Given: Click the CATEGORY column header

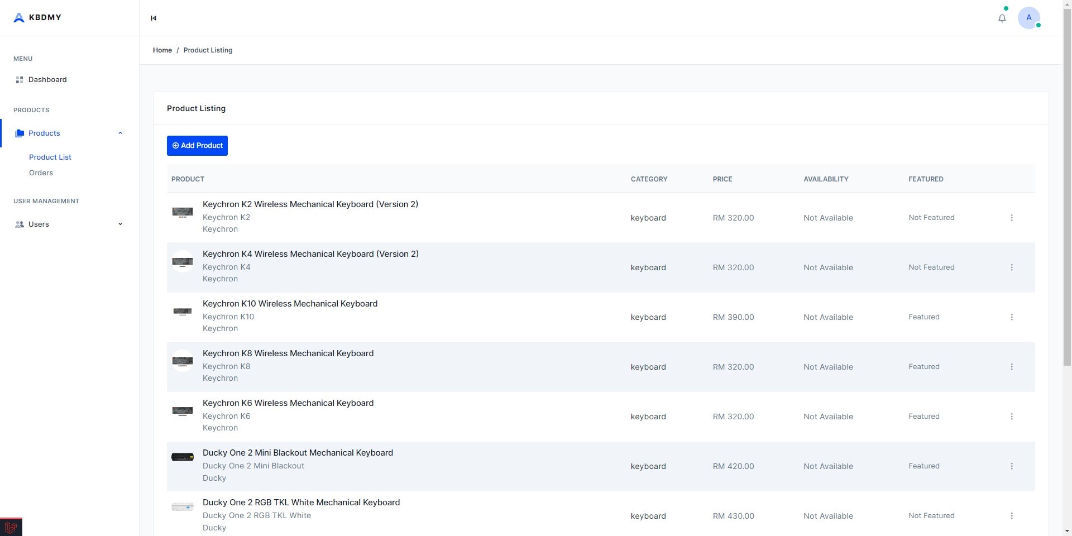Looking at the screenshot, I should (649, 179).
